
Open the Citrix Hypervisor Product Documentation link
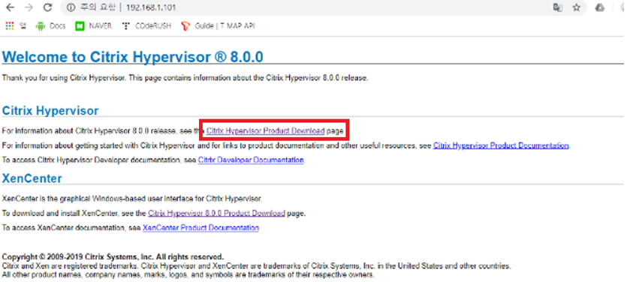pyautogui.click(x=501, y=145)
